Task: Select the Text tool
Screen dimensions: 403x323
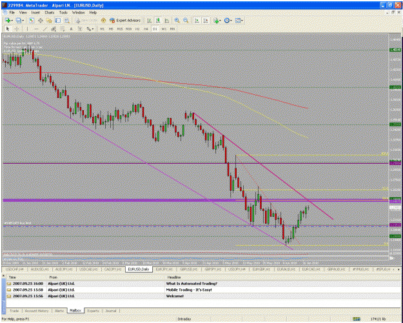Action: click(x=71, y=29)
